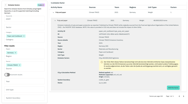Sort by the Activity Name column header
This screenshot has height=104, width=188.
tap(56, 7)
